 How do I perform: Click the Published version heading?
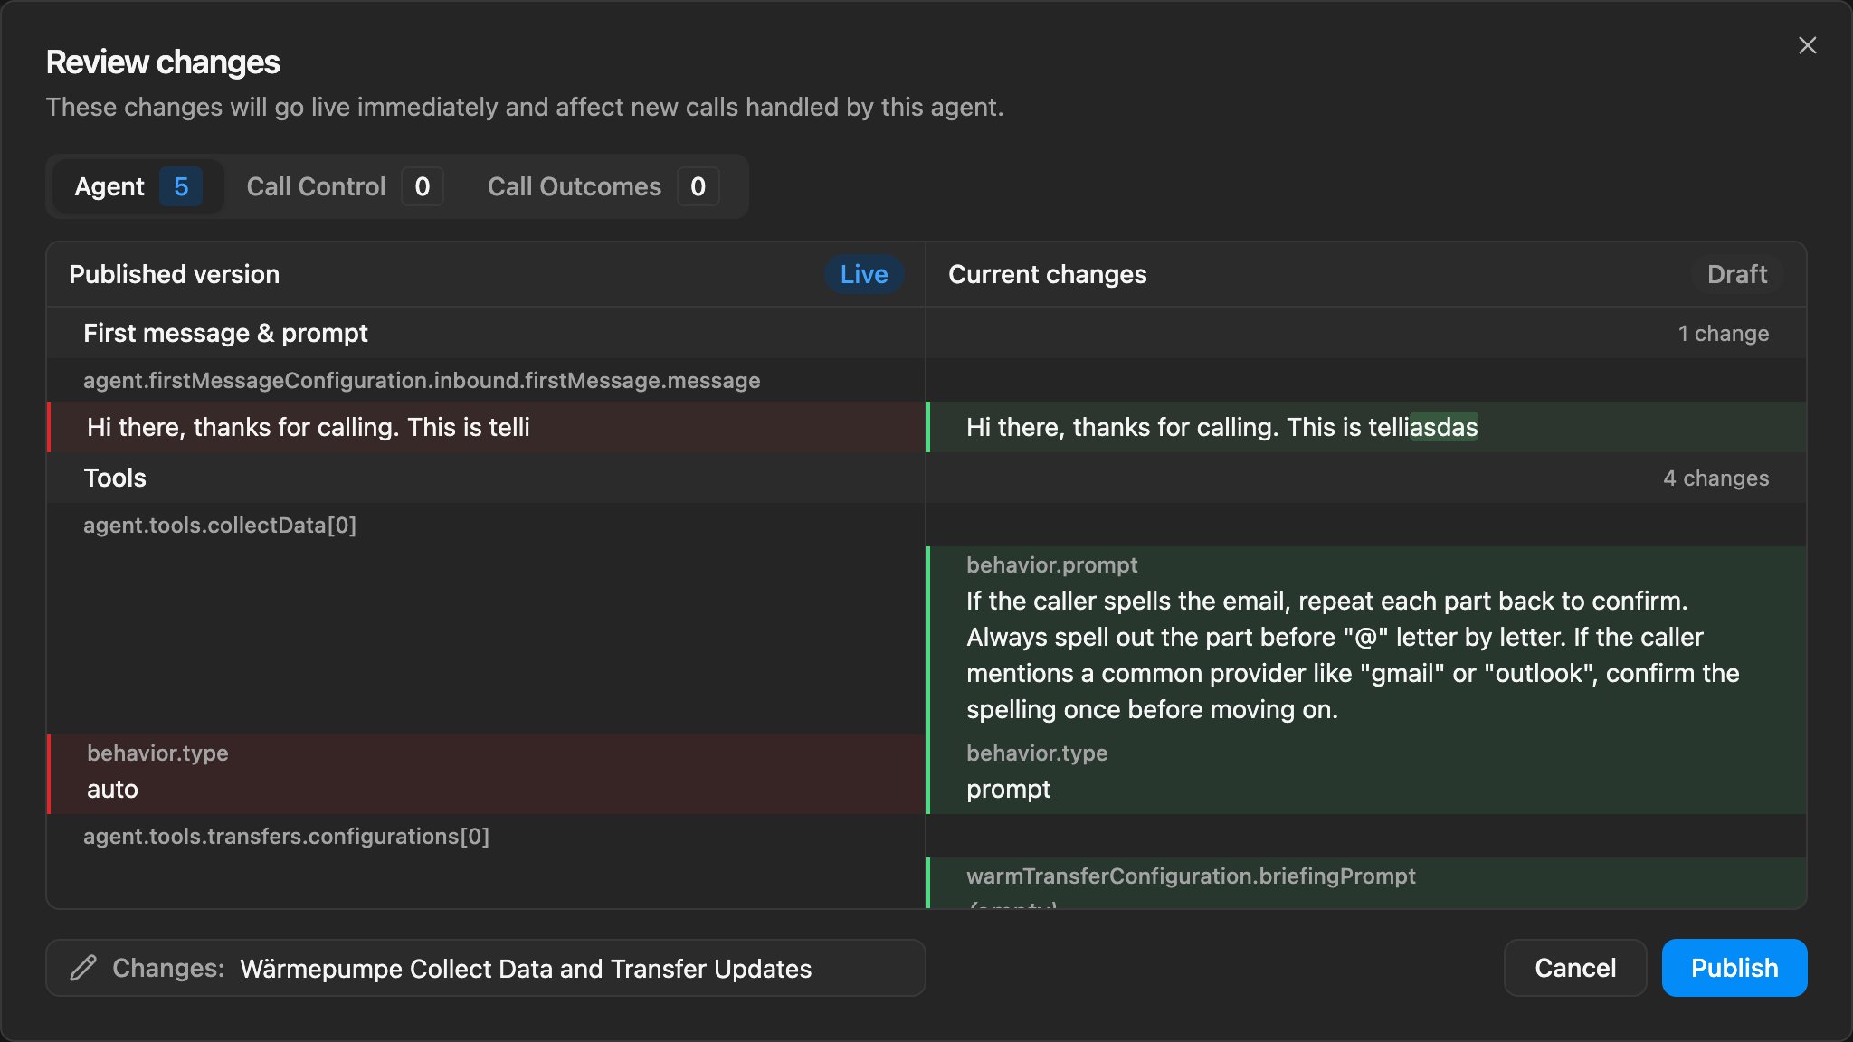pyautogui.click(x=174, y=274)
